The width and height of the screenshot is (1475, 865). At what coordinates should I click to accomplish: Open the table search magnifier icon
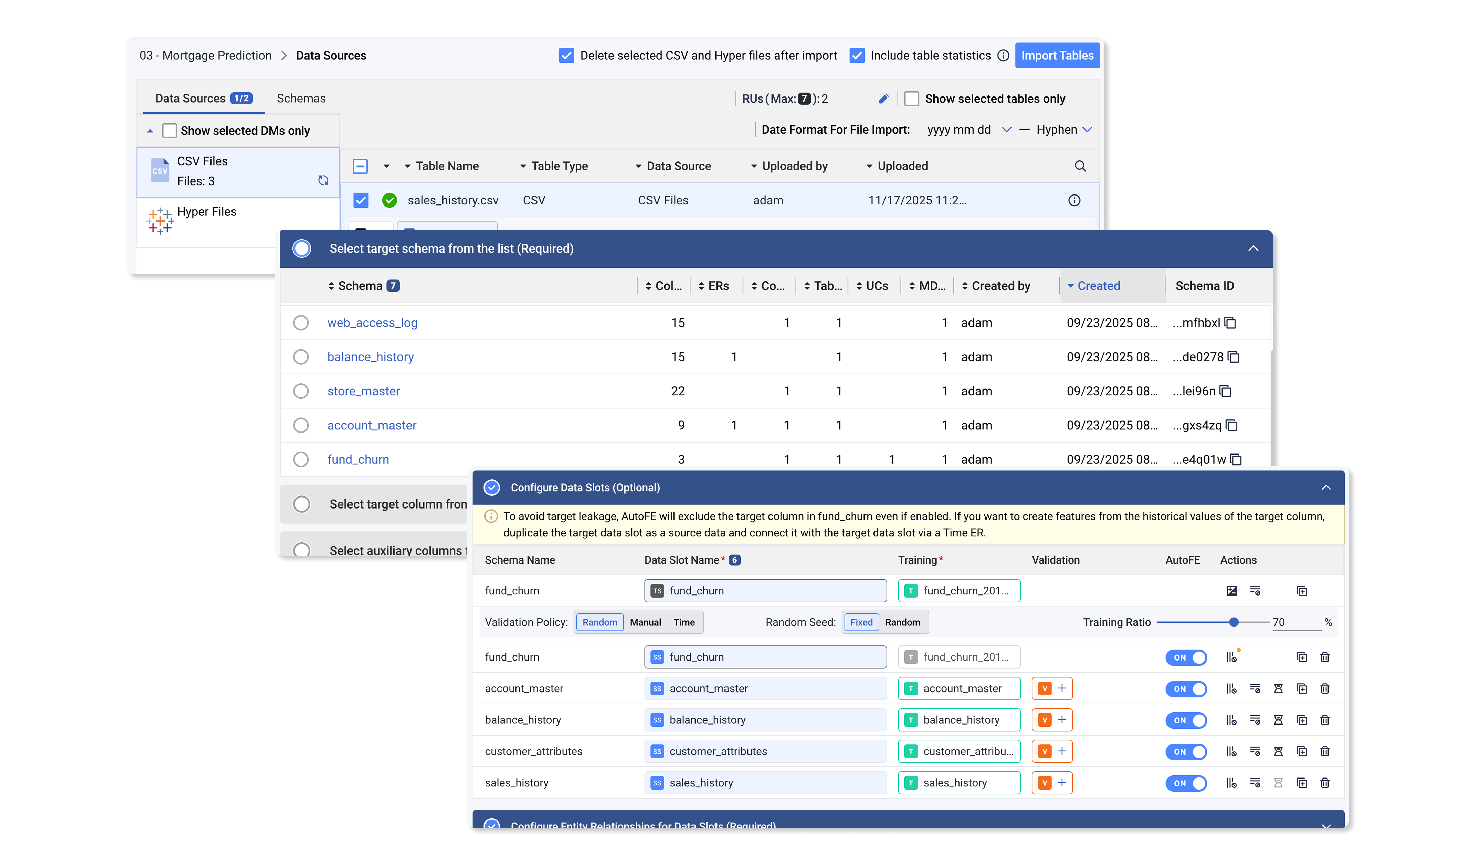(x=1080, y=166)
